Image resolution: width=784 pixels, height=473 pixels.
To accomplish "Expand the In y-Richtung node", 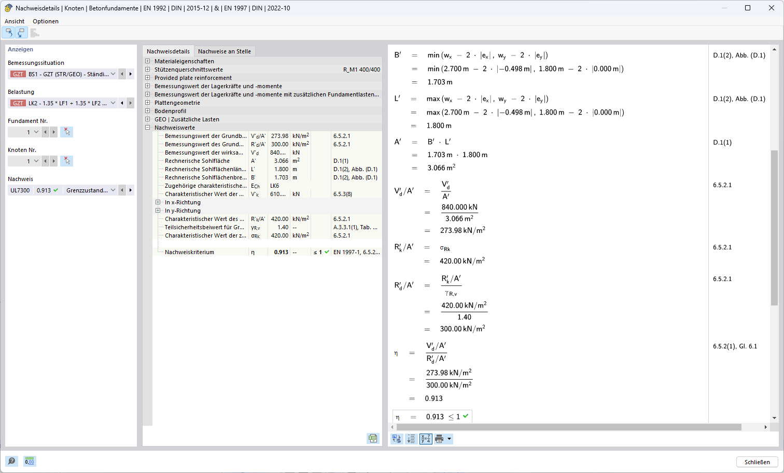I will click(158, 211).
